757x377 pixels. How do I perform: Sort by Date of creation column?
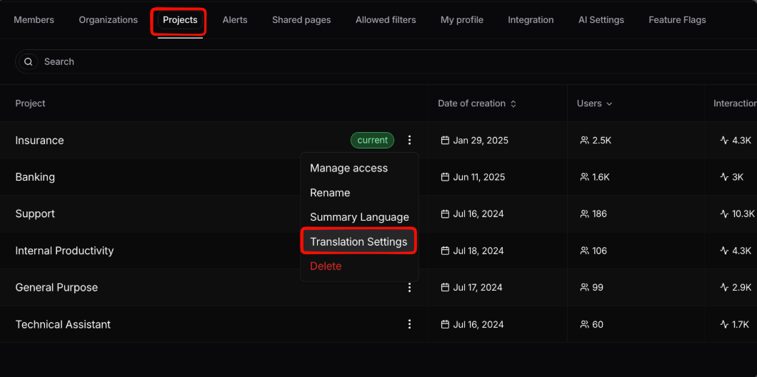(x=477, y=104)
